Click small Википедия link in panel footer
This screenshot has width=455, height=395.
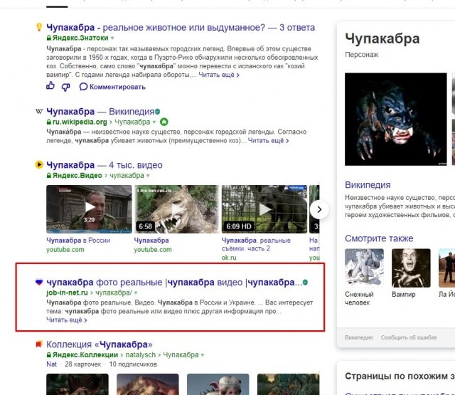click(x=359, y=337)
